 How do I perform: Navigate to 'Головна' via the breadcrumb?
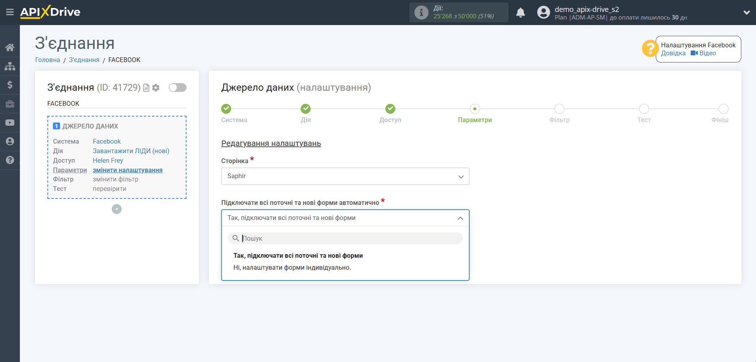pyautogui.click(x=47, y=60)
